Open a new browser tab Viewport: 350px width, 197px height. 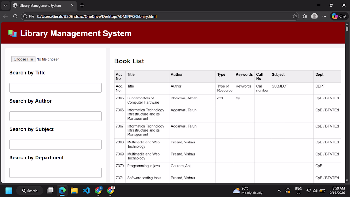pos(82,5)
